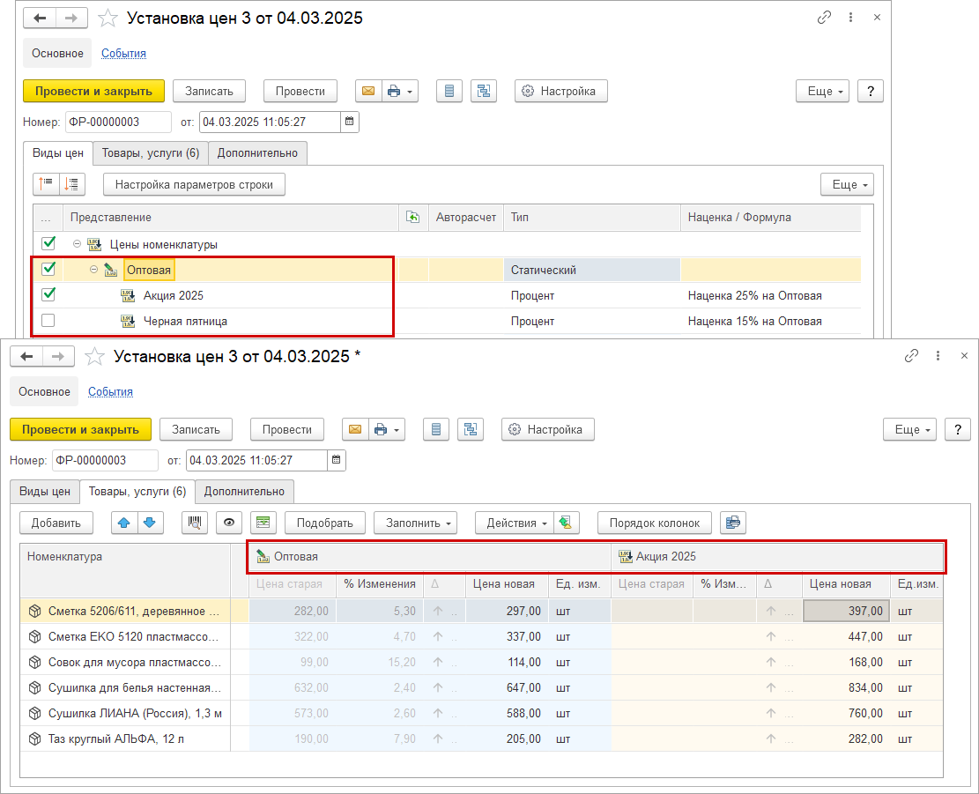Viewport: 979px width, 794px height.
Task: Uncheck the Акция 2025 checkbox
Action: pyautogui.click(x=48, y=294)
